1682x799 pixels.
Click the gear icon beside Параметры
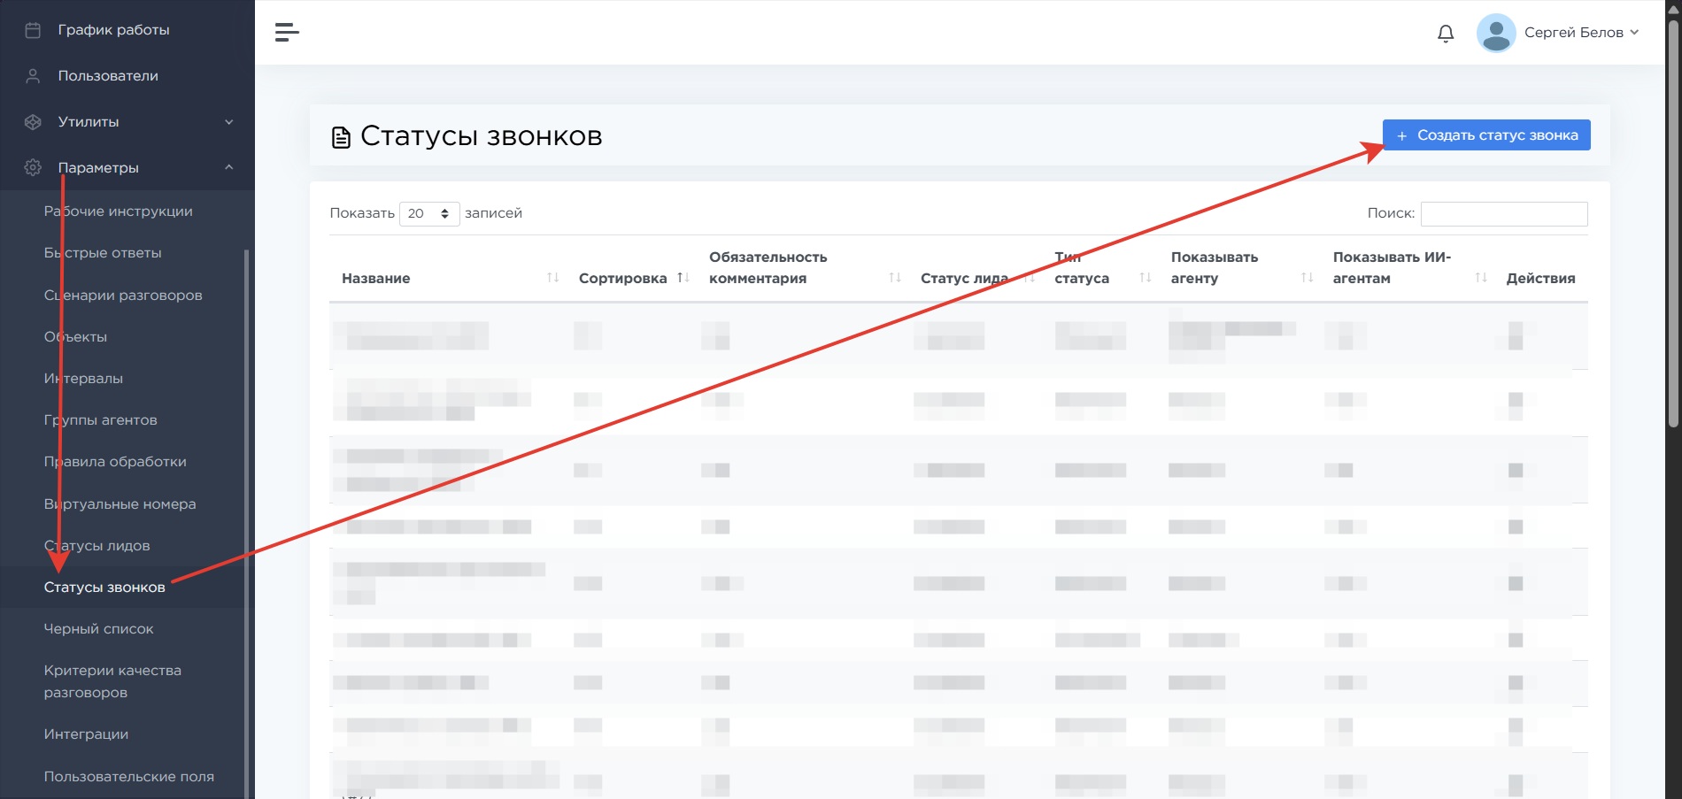pyautogui.click(x=33, y=168)
